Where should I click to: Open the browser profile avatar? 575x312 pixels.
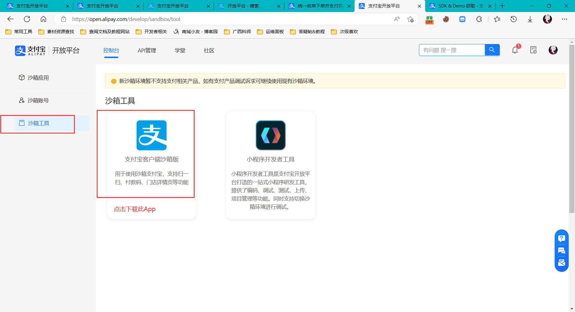[x=547, y=19]
